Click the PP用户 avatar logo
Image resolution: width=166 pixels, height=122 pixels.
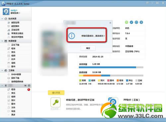[x=6, y=12]
